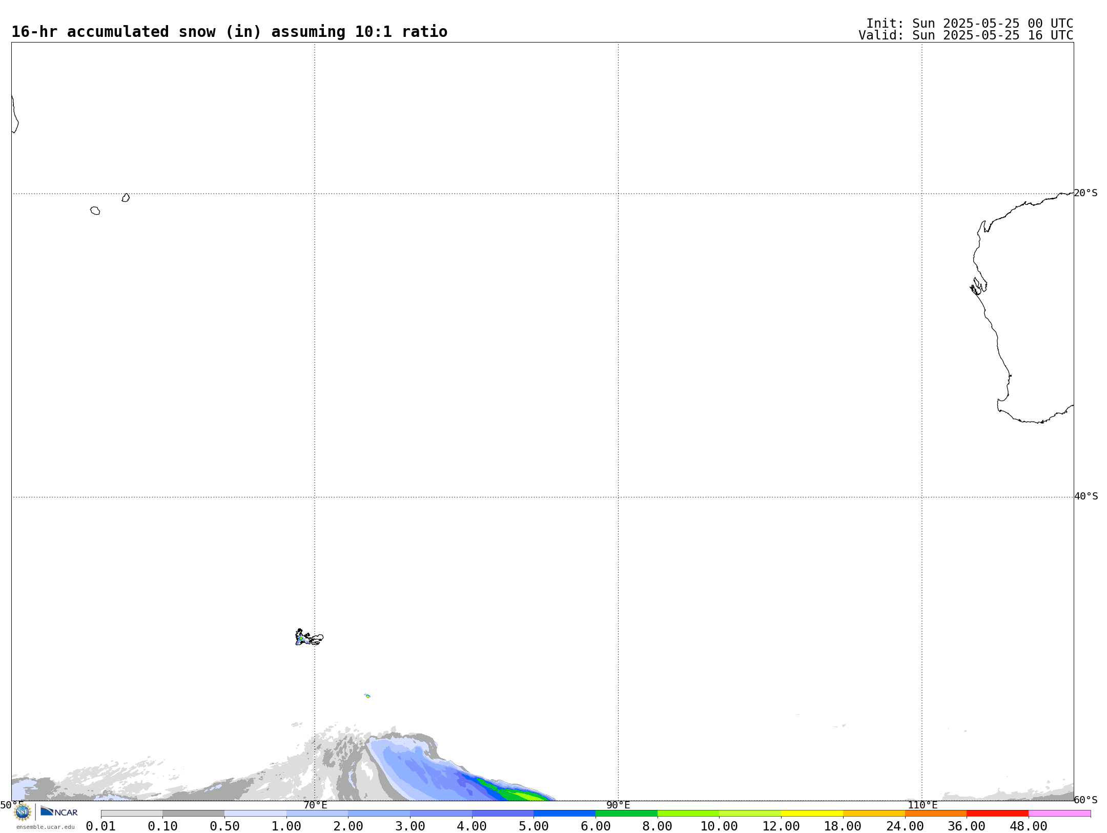Click the 20°S latitude label

tap(1085, 193)
